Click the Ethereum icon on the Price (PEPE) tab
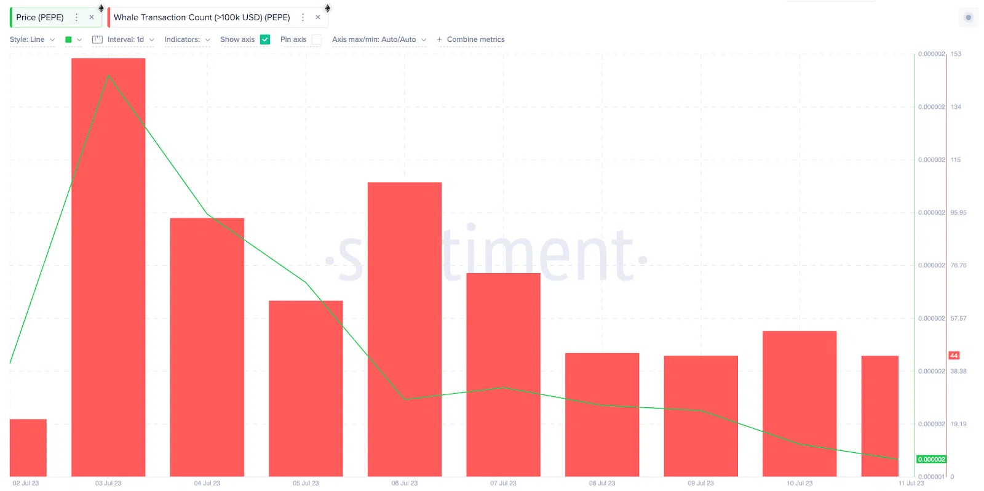 click(x=101, y=8)
